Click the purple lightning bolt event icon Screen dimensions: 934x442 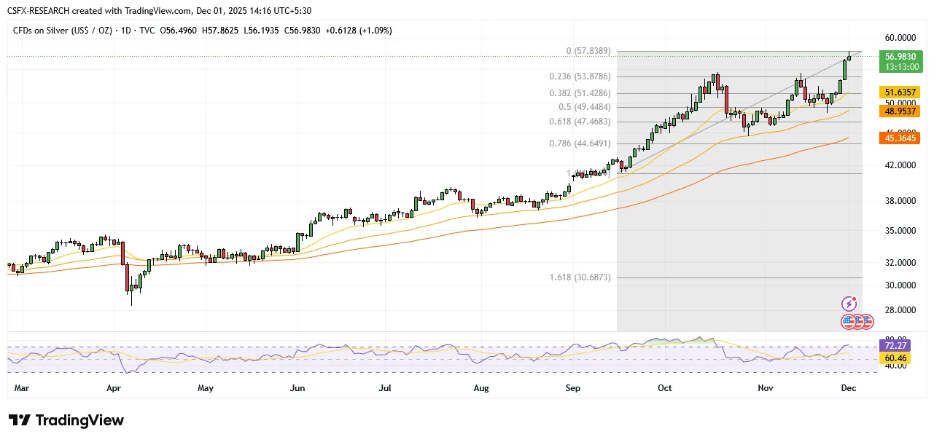(x=849, y=304)
